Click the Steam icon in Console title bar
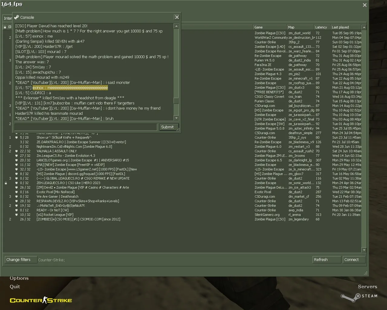This screenshot has width=387, height=310. 16,17
